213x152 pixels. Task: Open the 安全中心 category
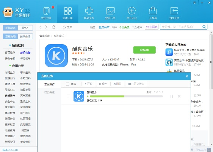[x=10, y=101]
